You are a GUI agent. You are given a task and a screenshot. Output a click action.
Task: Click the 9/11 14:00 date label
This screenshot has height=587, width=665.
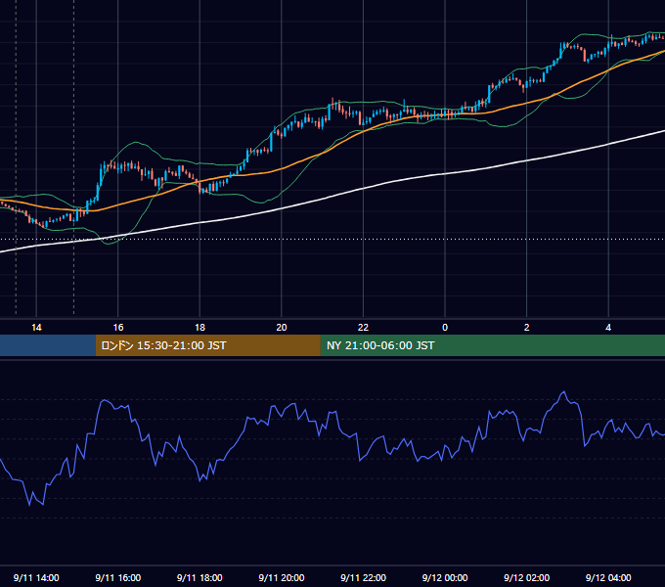36,577
